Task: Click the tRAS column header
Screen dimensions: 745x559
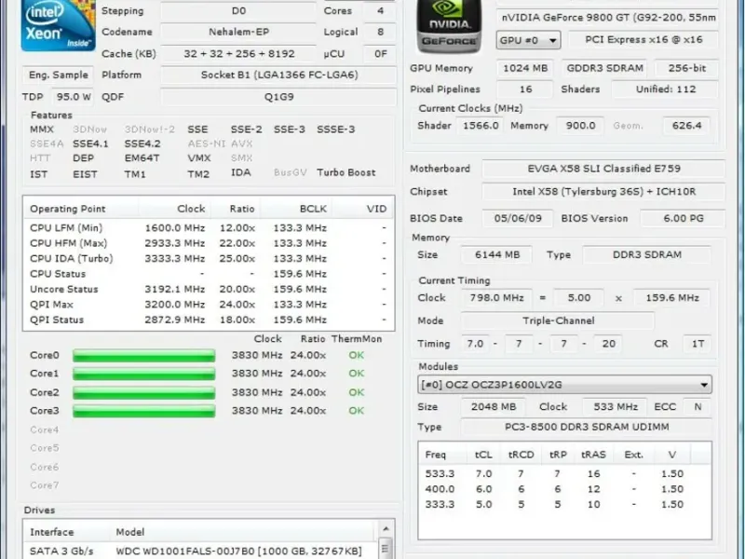Action: (x=594, y=455)
